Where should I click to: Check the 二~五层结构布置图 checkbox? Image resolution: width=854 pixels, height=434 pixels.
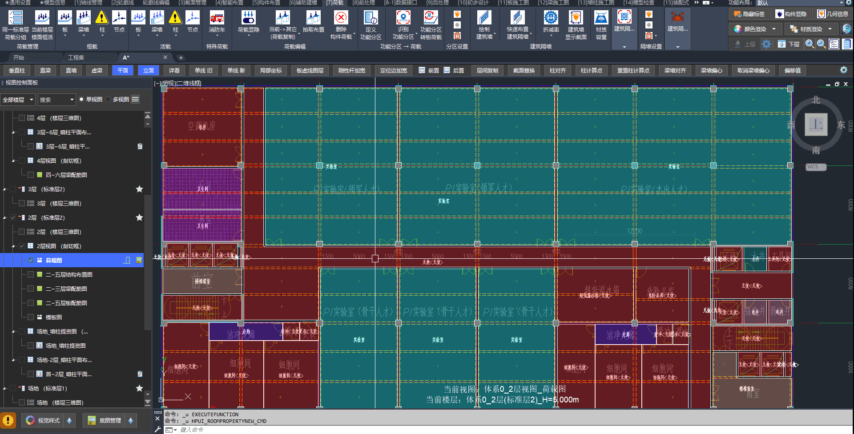tap(31, 275)
